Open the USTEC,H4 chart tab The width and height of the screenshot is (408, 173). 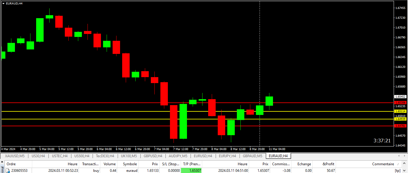click(60, 156)
